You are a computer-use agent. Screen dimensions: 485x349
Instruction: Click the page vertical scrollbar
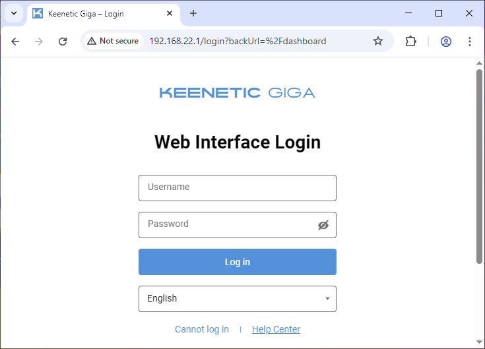[x=480, y=165]
